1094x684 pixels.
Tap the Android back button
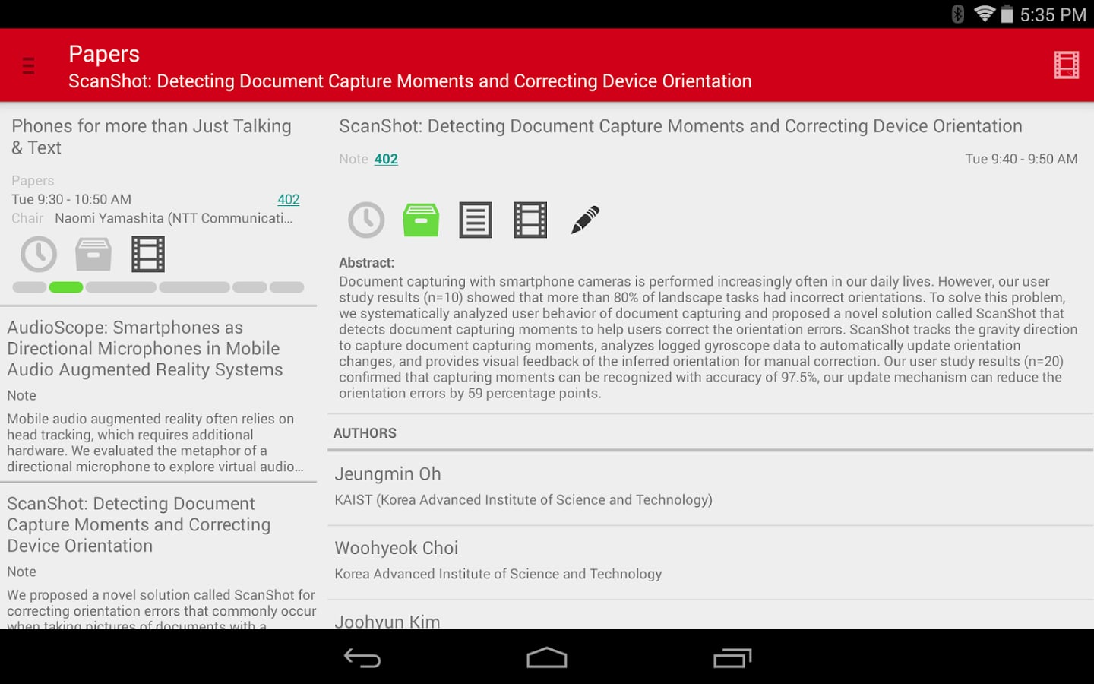(362, 658)
